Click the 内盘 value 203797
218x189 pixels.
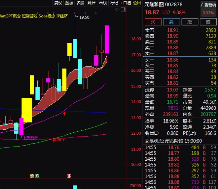coord(208,114)
